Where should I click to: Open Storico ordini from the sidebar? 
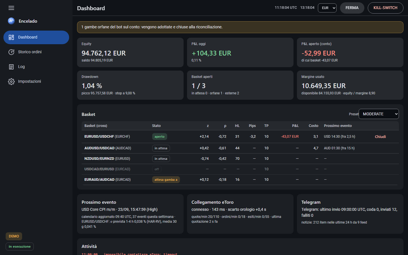[x=36, y=52]
